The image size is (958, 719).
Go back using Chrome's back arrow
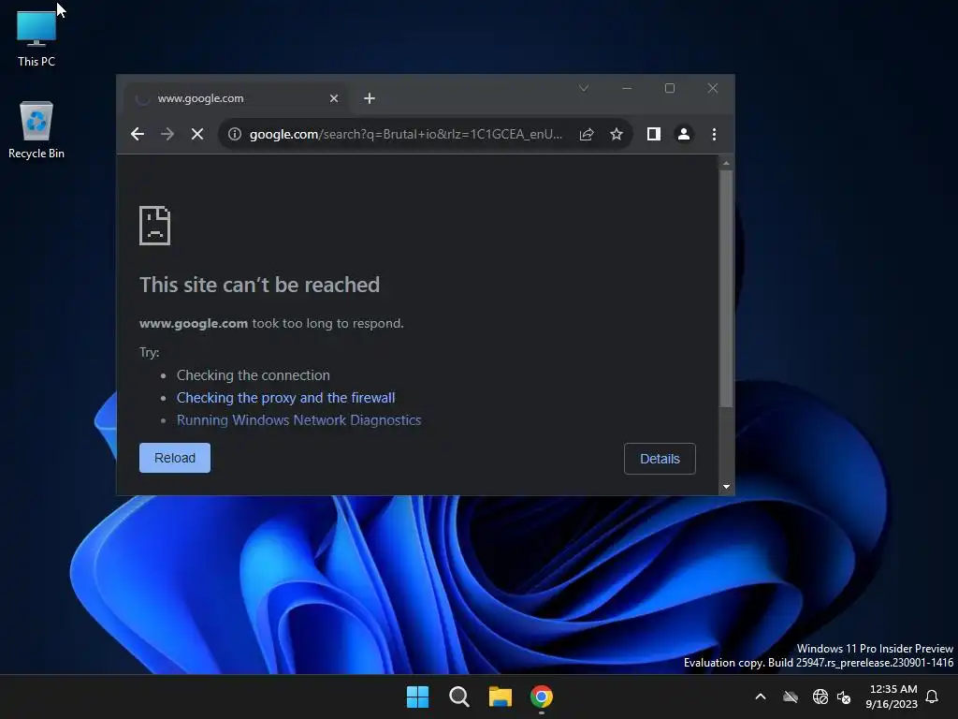tap(138, 134)
